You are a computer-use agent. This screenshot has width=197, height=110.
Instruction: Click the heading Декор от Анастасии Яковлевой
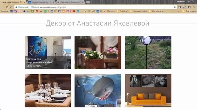pos(97,24)
